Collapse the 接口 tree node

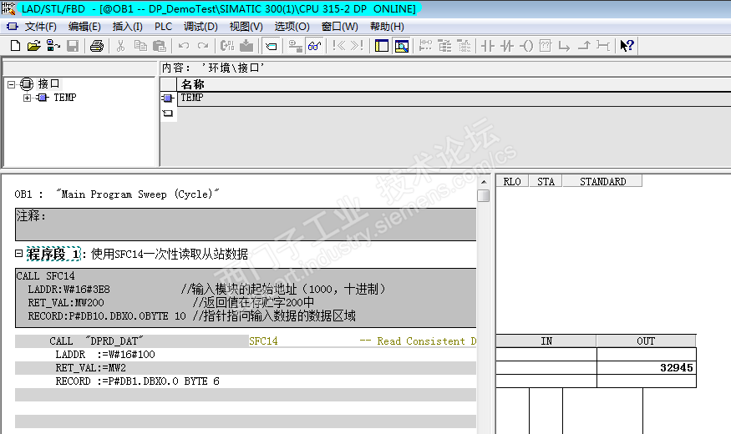[x=11, y=84]
